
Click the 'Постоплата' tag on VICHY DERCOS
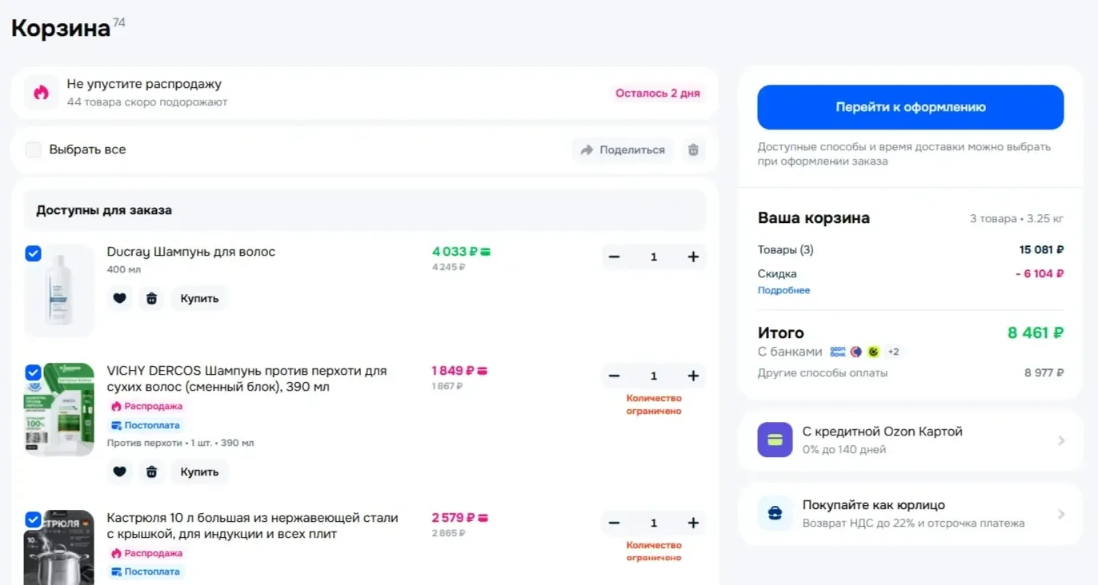coord(146,425)
